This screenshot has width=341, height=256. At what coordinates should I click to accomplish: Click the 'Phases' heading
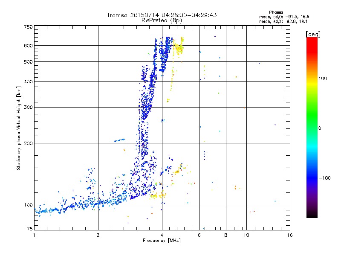click(x=276, y=12)
